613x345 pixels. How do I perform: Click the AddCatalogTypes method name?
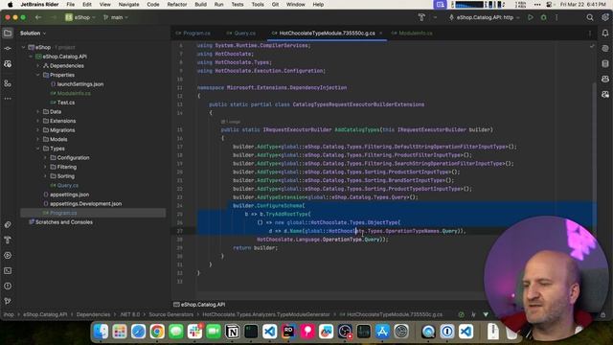(357, 130)
